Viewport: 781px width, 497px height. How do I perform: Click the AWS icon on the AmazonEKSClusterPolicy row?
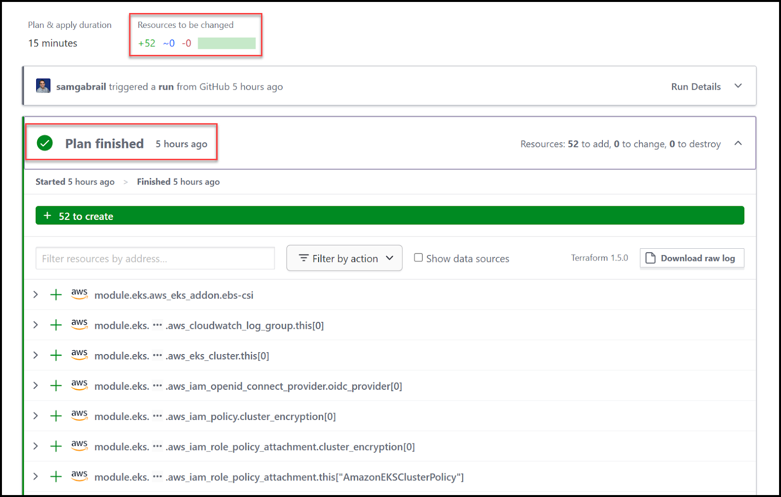pos(79,476)
